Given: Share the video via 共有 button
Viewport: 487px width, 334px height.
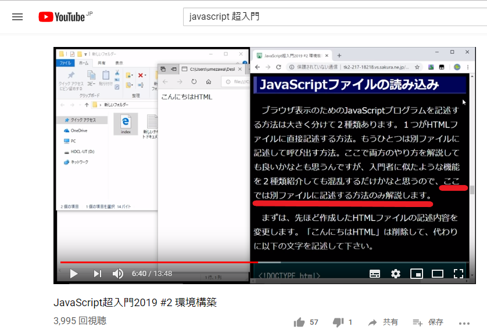Looking at the screenshot, I should 383,322.
